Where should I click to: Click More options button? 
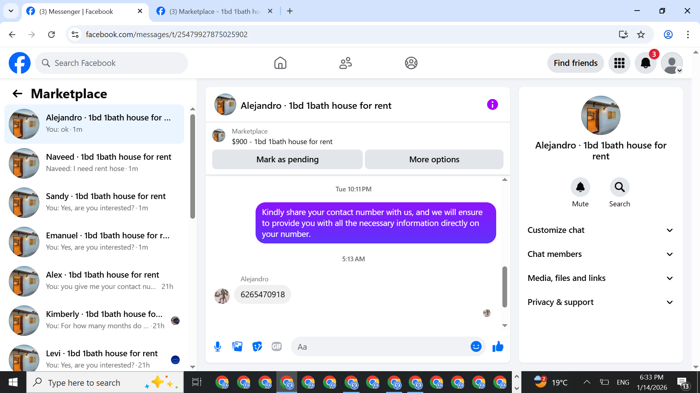[x=434, y=159]
